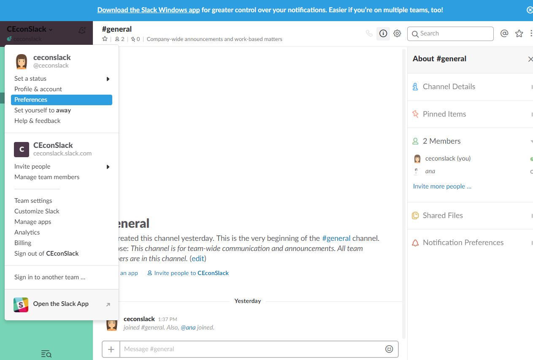
Task: Expand the Notification Preferences section
Action: coord(531,243)
